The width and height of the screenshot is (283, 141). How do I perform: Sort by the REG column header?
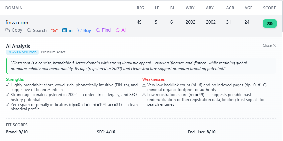141,8
